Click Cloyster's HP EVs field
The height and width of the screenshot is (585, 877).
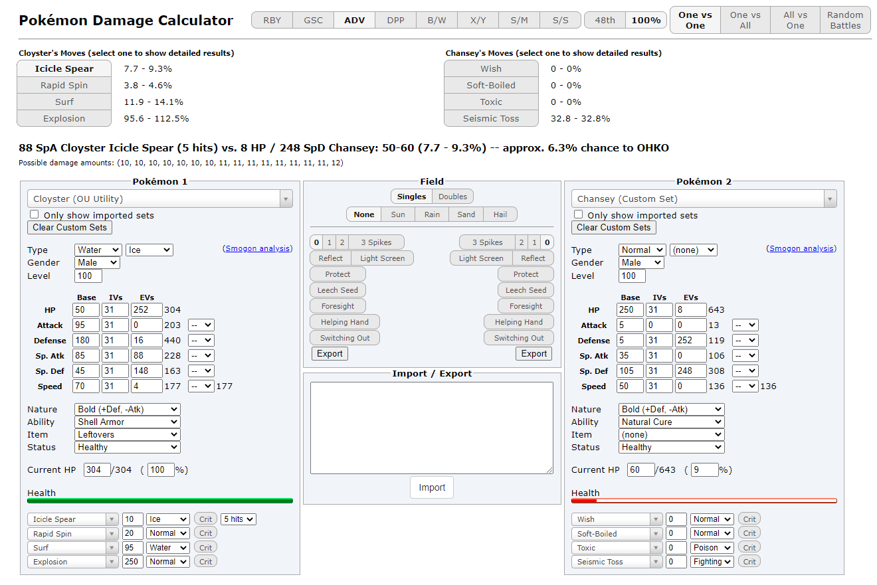[x=146, y=310]
